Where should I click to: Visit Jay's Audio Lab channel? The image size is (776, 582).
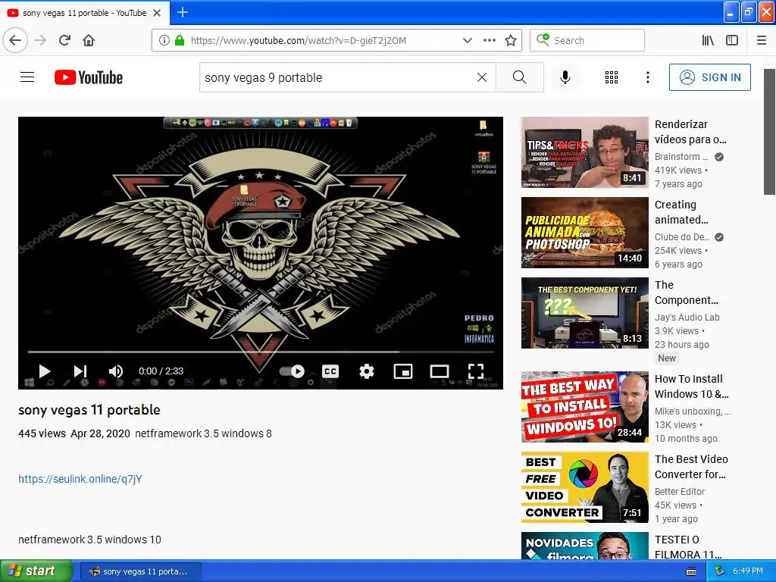click(x=687, y=318)
